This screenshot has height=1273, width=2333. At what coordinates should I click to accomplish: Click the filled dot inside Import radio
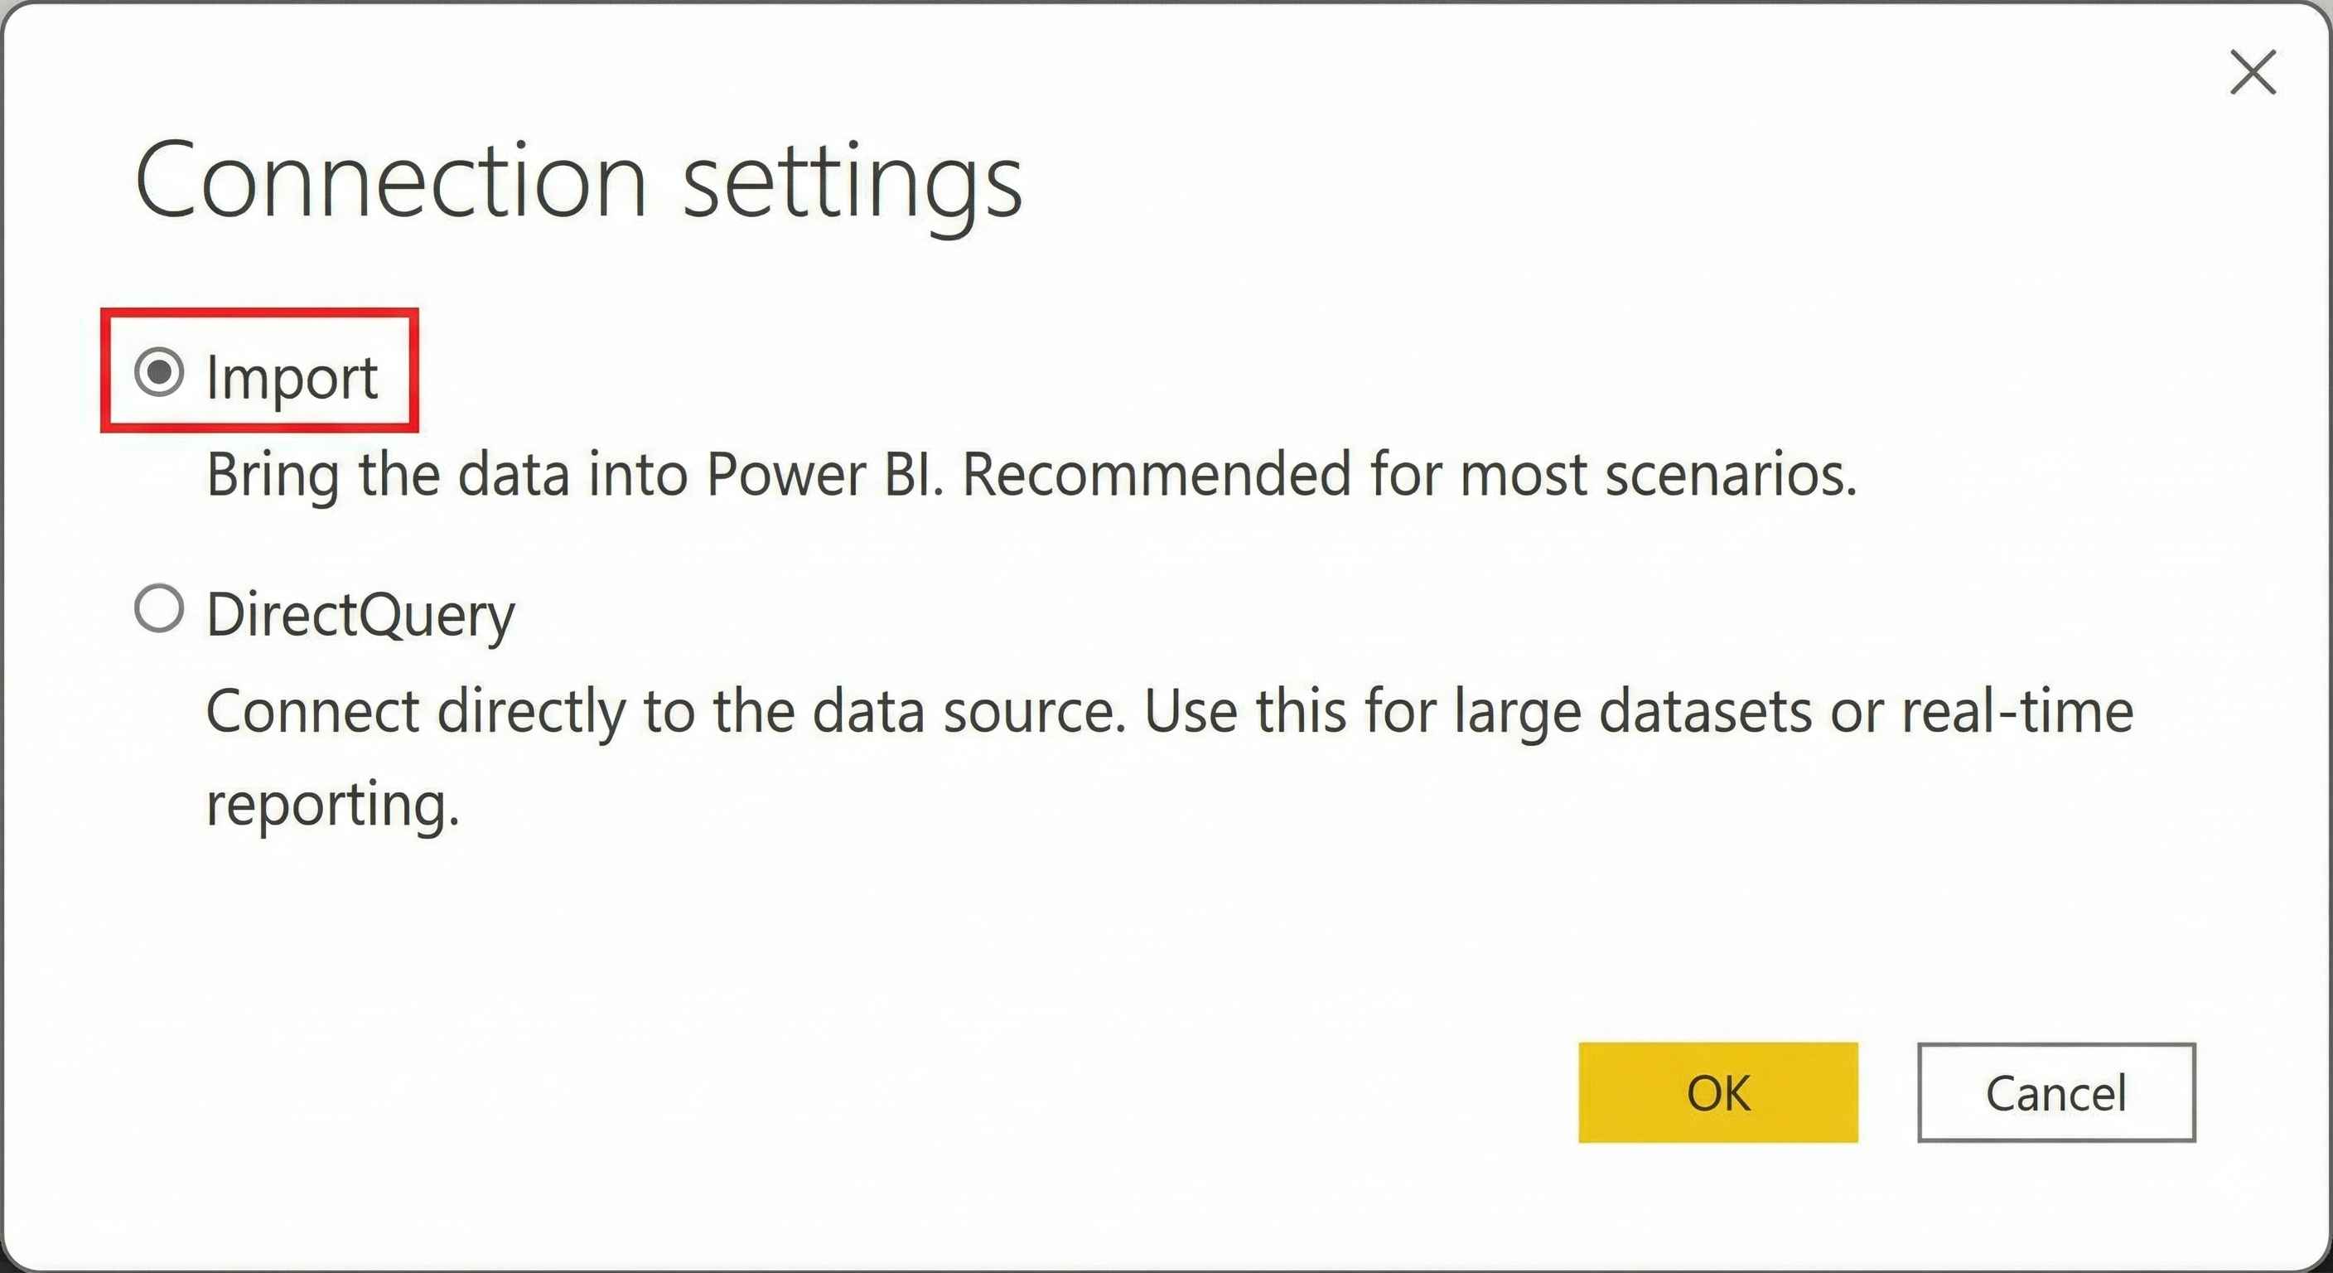coord(159,371)
